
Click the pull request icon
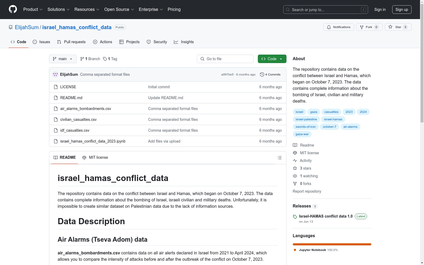click(x=59, y=42)
